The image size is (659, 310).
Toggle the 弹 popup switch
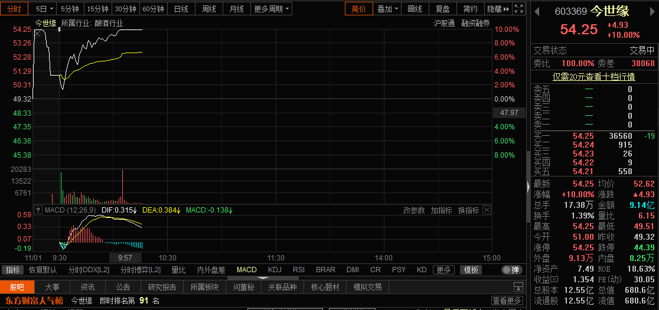point(511,270)
